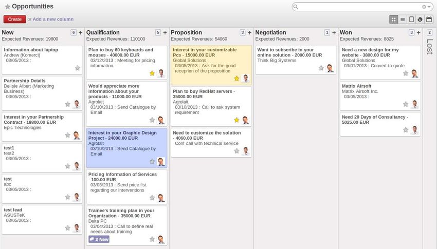
Task: Star the Need 20 Days of Consultancy card
Action: (406, 130)
